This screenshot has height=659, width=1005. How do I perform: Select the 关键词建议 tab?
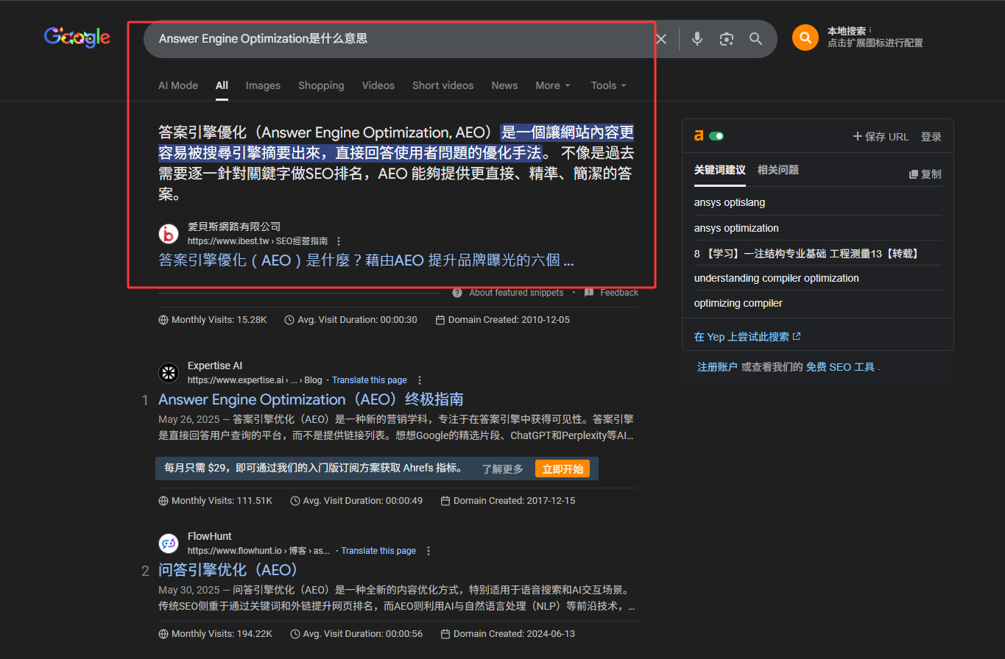click(x=720, y=170)
